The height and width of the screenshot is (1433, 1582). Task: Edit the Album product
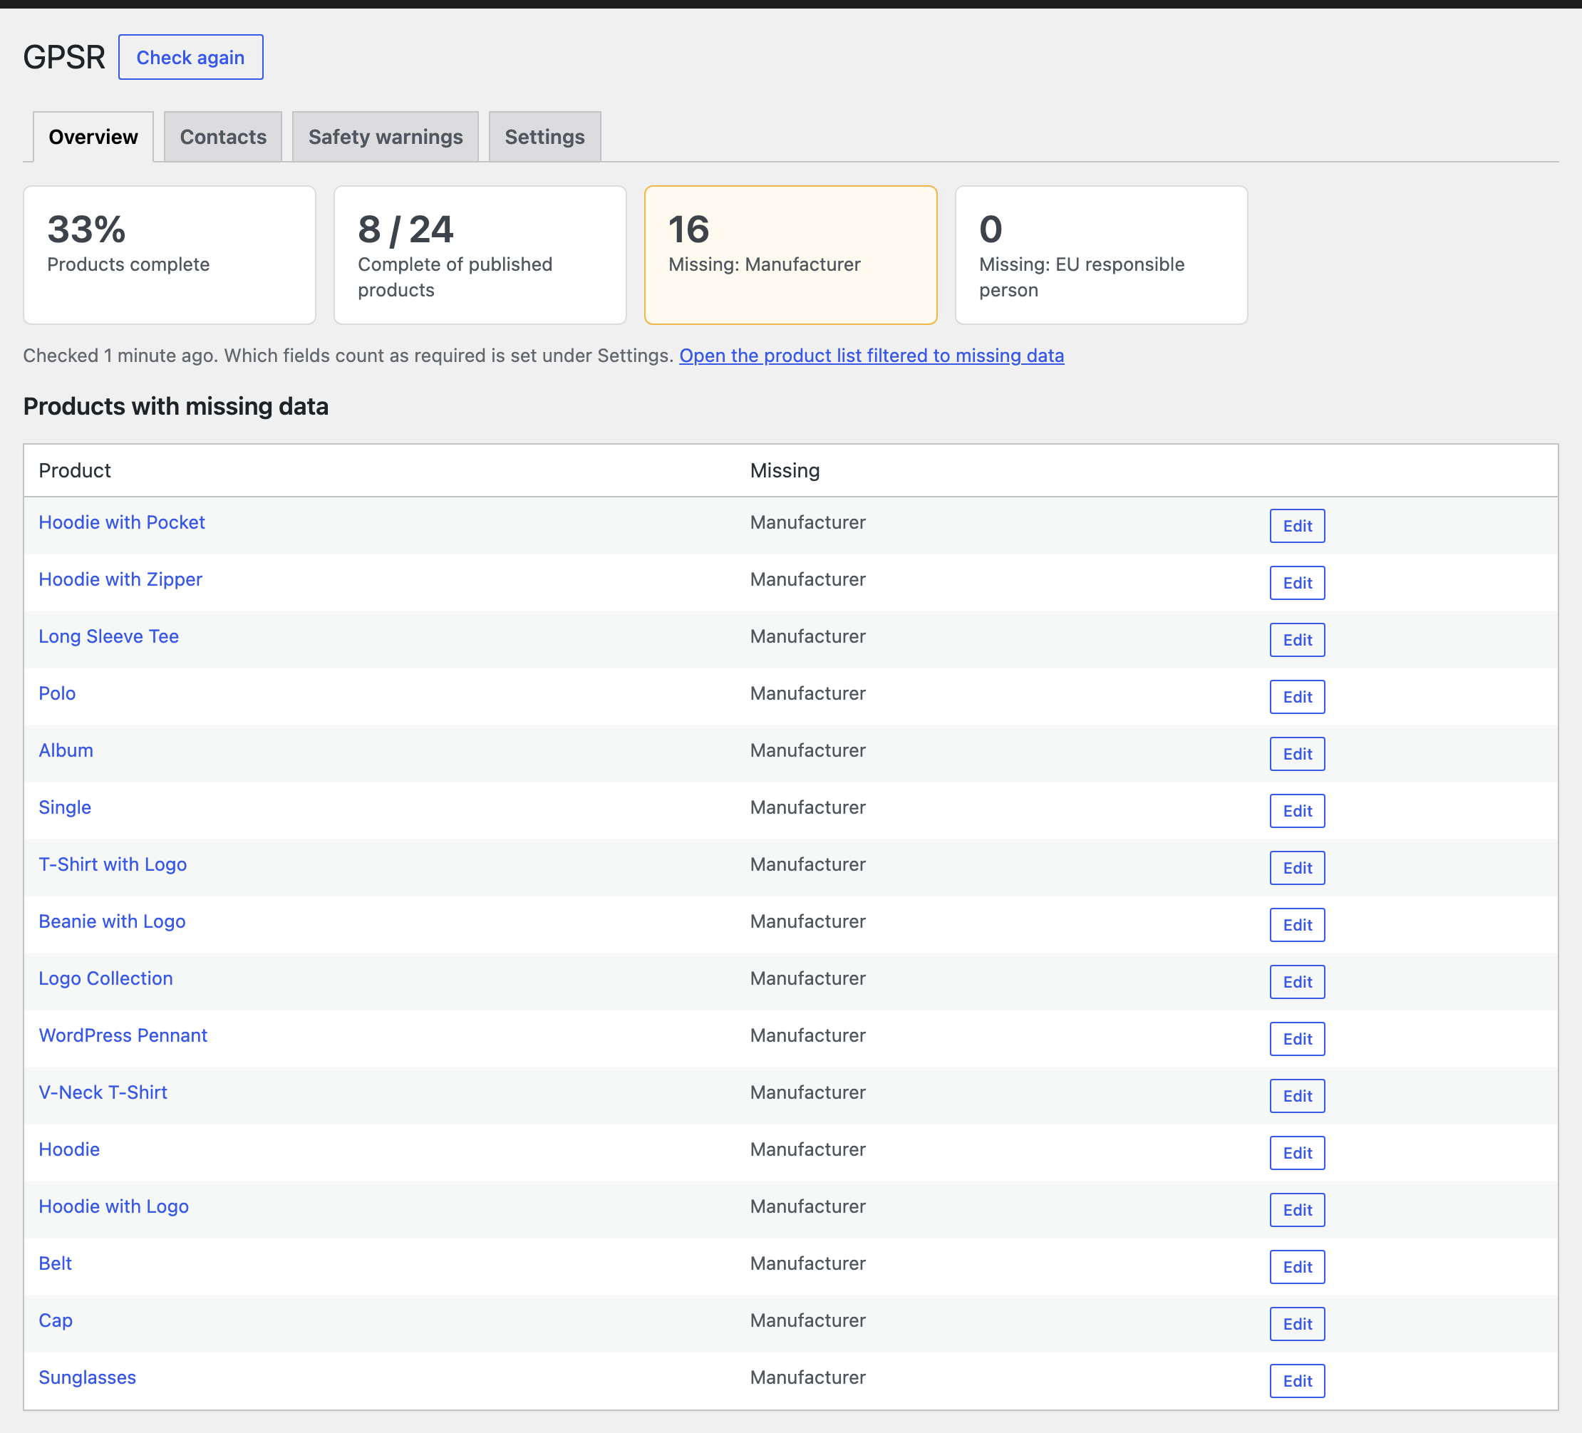point(1298,754)
